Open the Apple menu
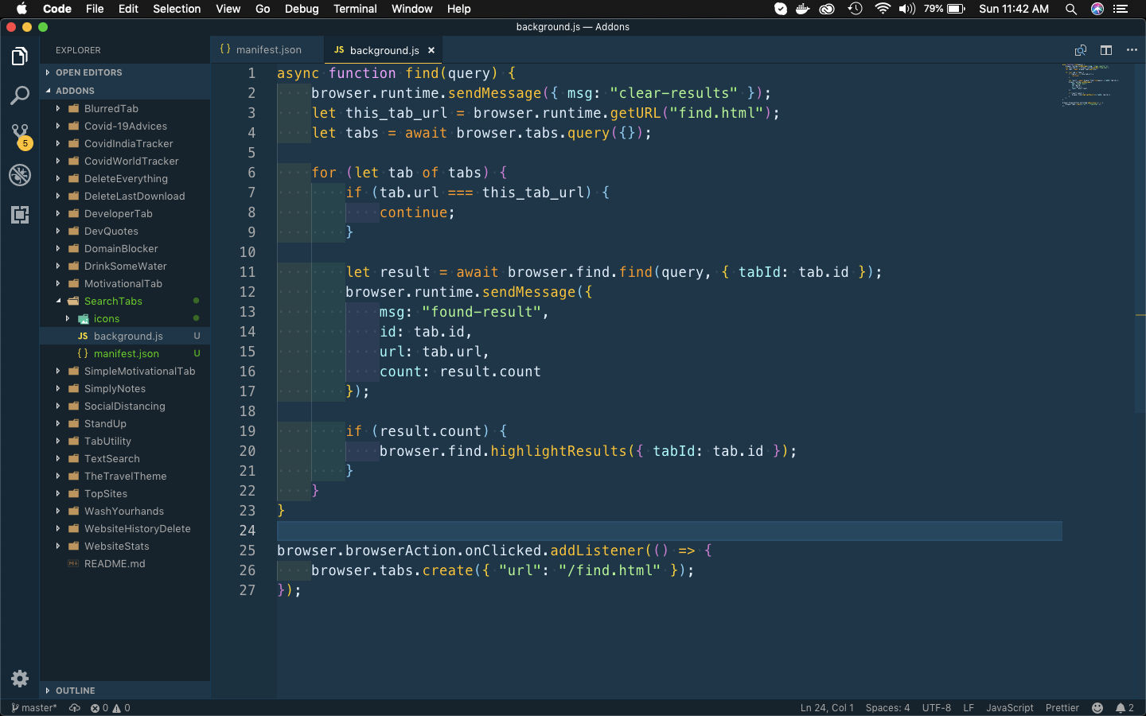Viewport: 1146px width, 716px height. pyautogui.click(x=21, y=9)
